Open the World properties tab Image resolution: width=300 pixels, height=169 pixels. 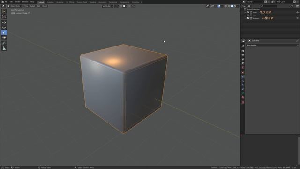tap(243, 68)
